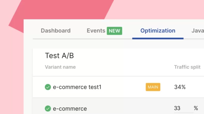Screen dimensions: 204x114
Task: Click the percent sign beside 33 field
Action: [x=196, y=108]
